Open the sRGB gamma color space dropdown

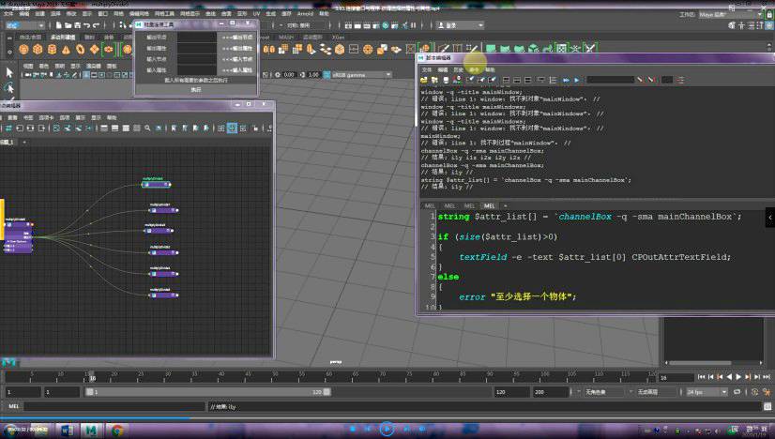click(x=362, y=75)
